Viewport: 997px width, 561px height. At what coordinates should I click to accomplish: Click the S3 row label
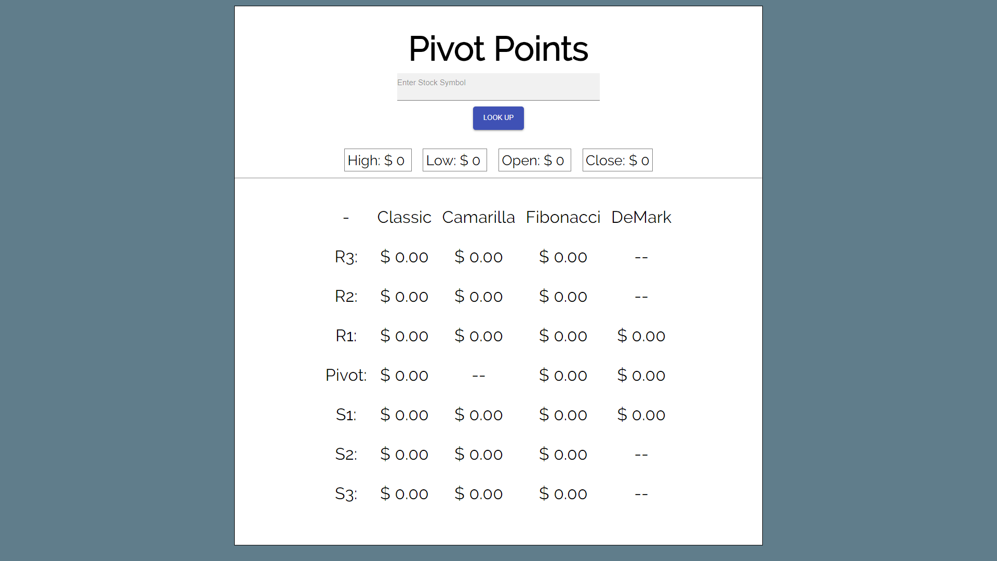coord(346,494)
